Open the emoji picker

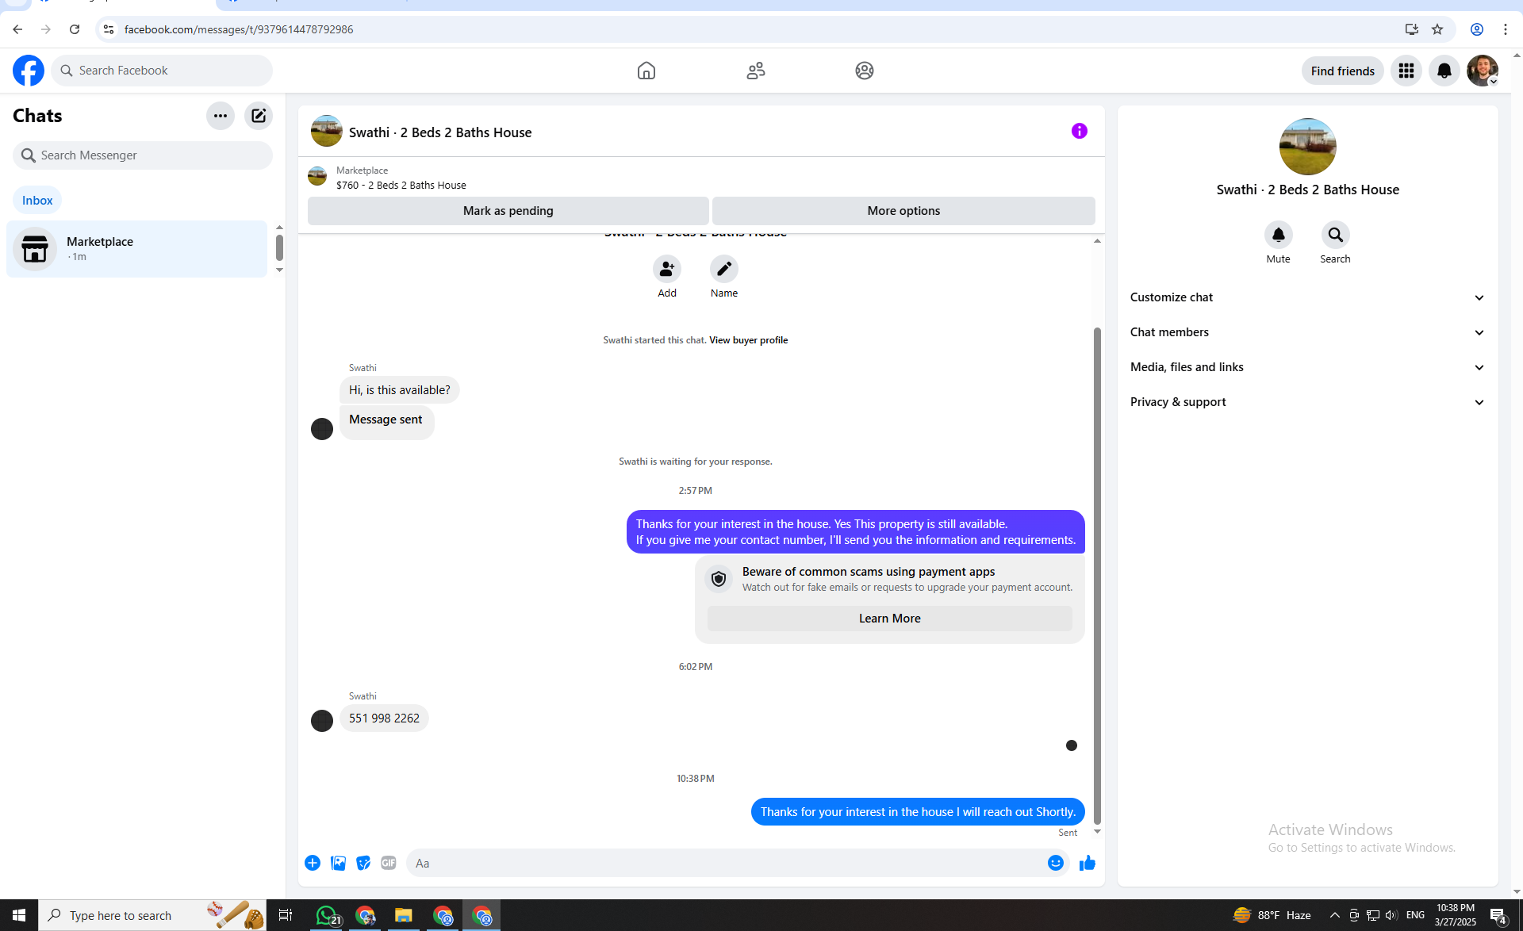(1056, 863)
